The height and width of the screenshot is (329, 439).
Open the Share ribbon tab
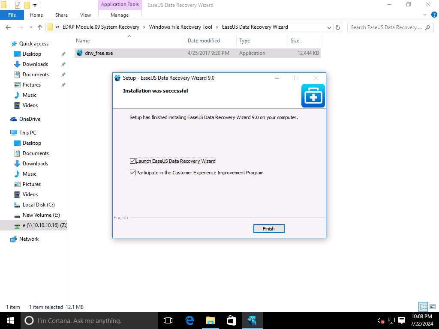pos(61,15)
